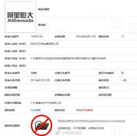Click the 点击查看 trademark process link

36,110
